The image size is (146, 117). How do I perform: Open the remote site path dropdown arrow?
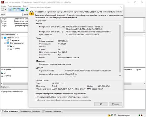(144, 34)
